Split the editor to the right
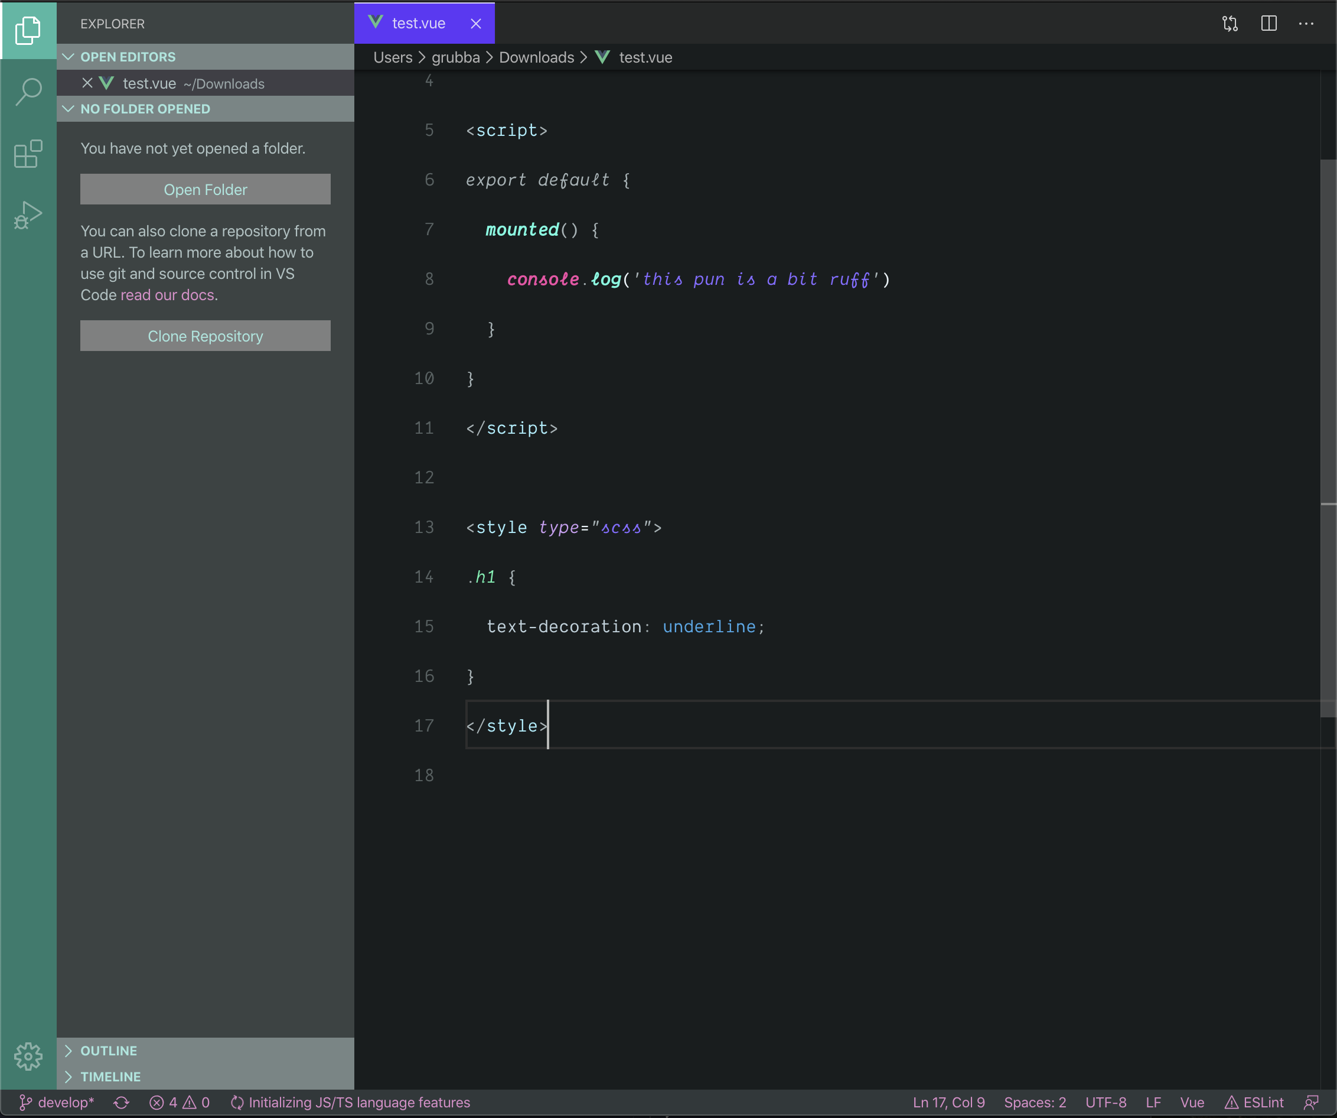The width and height of the screenshot is (1337, 1118). tap(1268, 24)
